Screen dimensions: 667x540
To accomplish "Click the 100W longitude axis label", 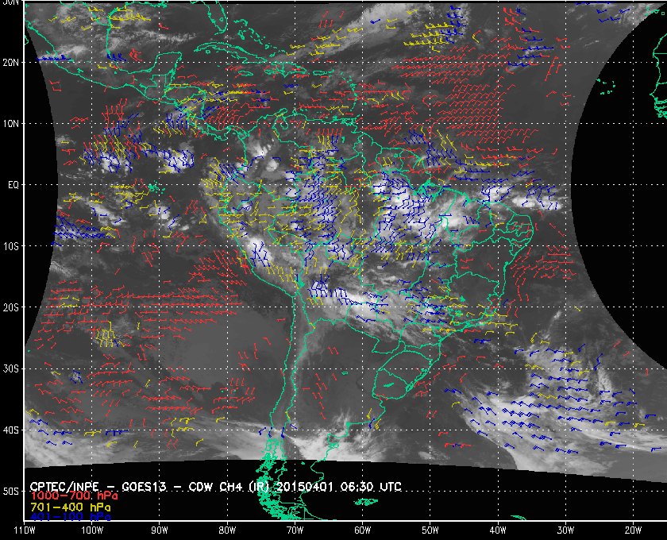I will (92, 530).
